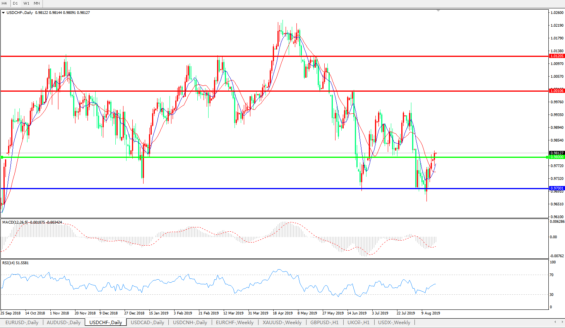Open the GBPUSD-,H1 chart tab

coord(324,322)
